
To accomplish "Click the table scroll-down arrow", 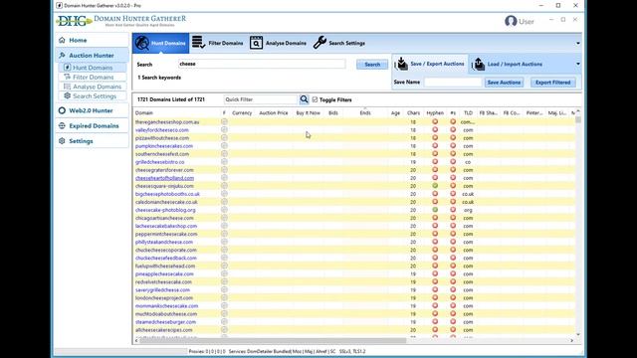I will click(578, 334).
